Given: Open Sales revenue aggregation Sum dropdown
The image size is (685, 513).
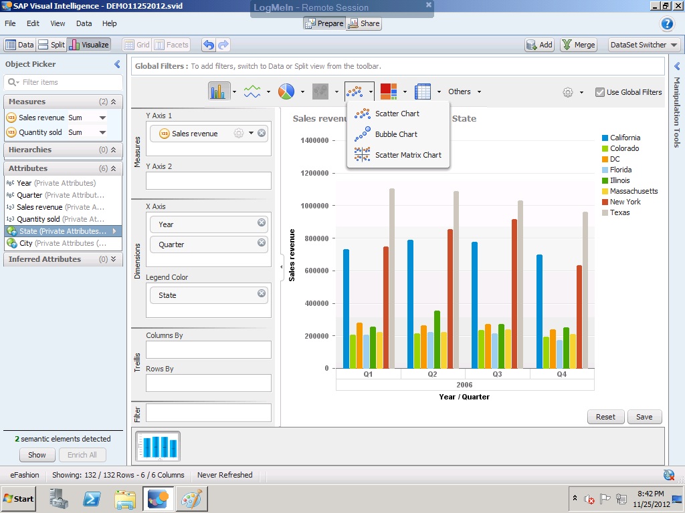Looking at the screenshot, I should pyautogui.click(x=102, y=118).
